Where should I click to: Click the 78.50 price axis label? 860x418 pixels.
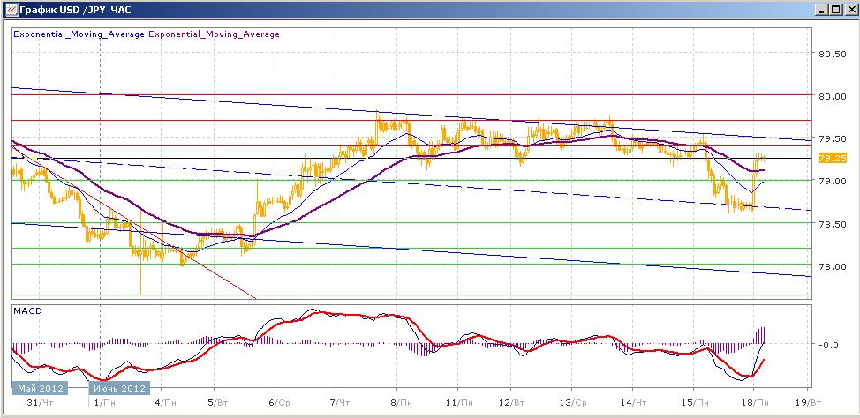pyautogui.click(x=832, y=223)
